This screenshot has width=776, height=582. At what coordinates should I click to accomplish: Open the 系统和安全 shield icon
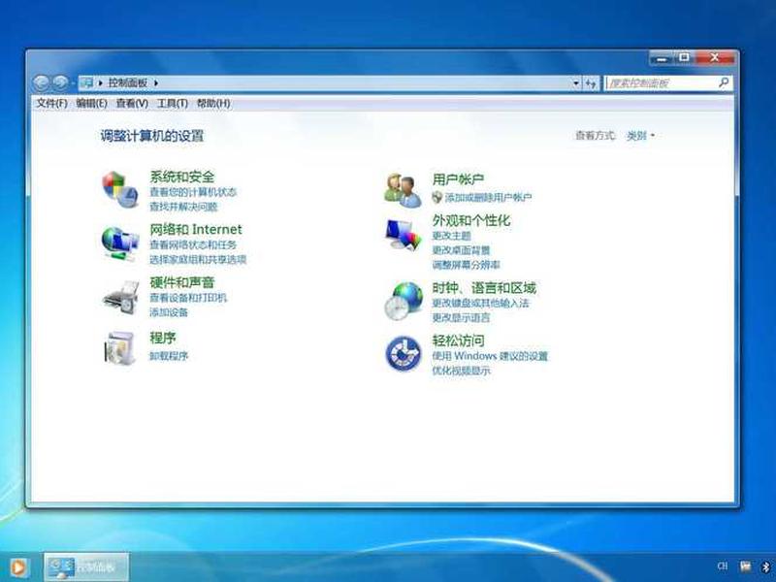[x=119, y=189]
